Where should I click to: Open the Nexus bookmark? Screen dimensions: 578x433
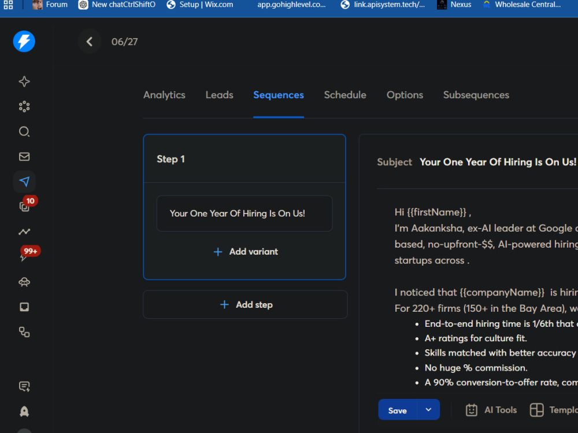point(454,5)
